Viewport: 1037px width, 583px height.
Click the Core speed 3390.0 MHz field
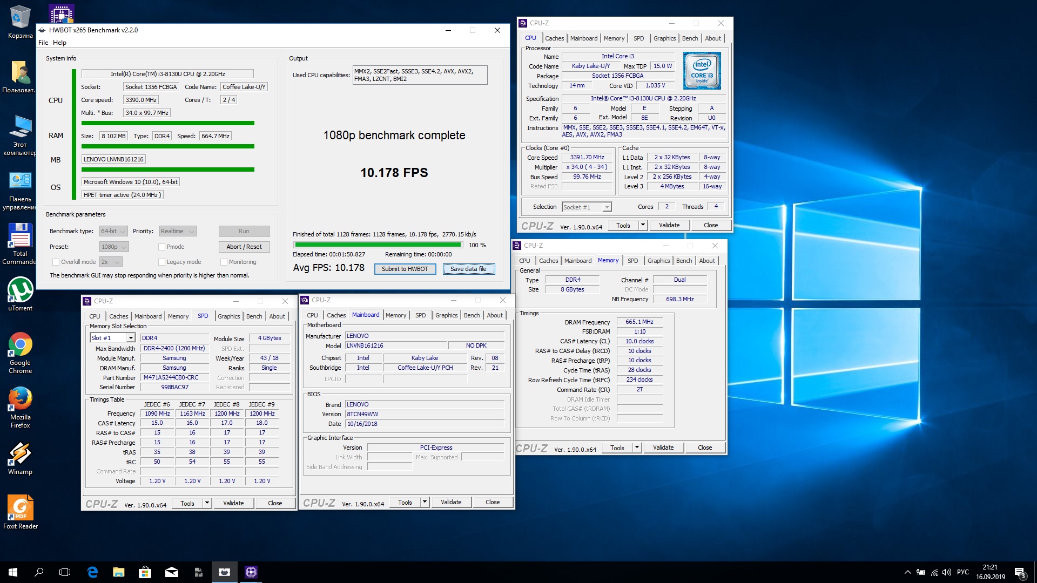pos(140,100)
